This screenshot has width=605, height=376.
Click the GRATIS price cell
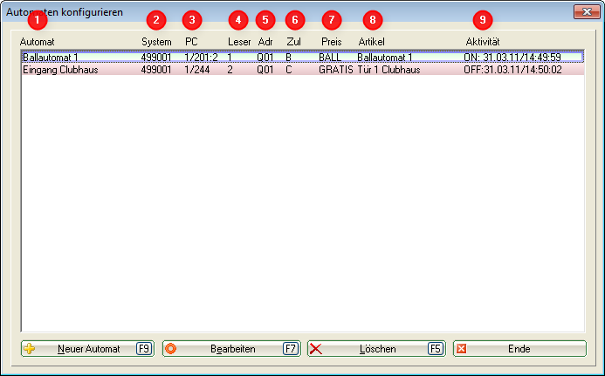335,69
